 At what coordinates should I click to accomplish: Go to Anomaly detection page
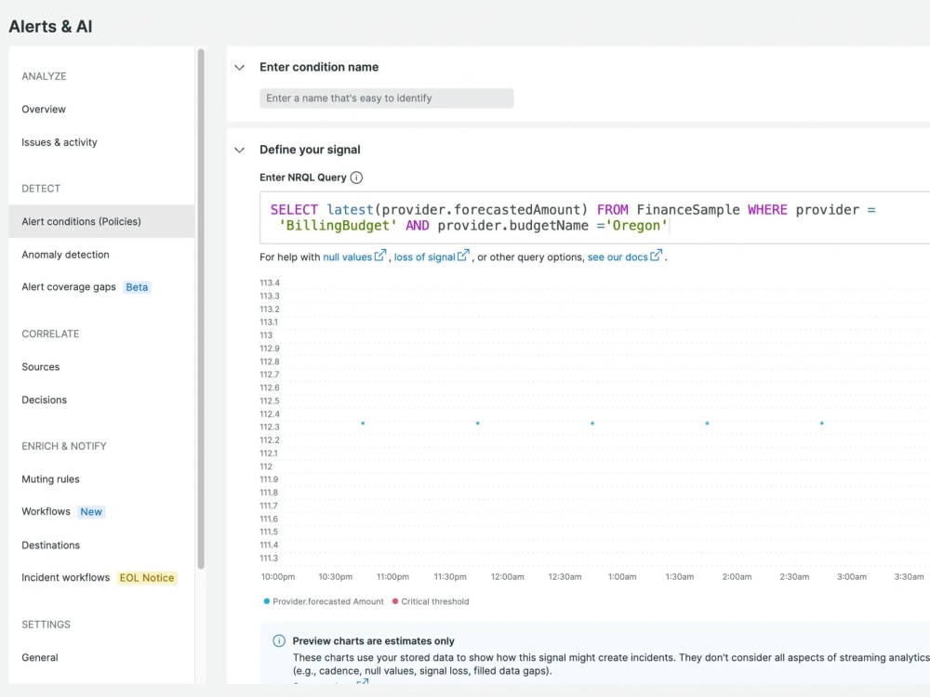(x=66, y=255)
